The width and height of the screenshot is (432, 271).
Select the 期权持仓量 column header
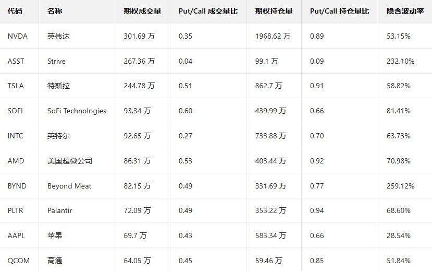click(x=274, y=11)
